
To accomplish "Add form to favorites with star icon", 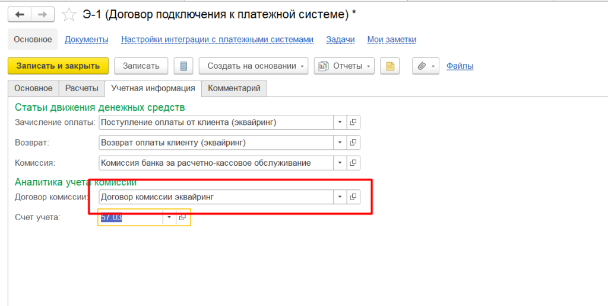I will 69,15.
